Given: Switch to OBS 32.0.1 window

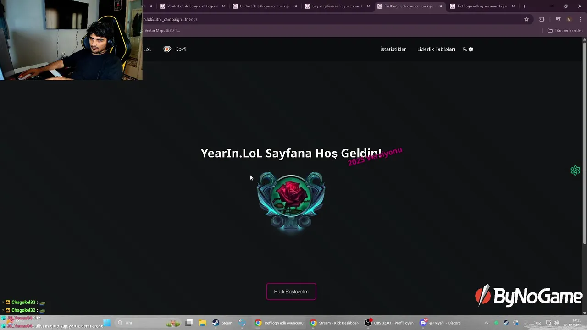Looking at the screenshot, I should click(389, 323).
